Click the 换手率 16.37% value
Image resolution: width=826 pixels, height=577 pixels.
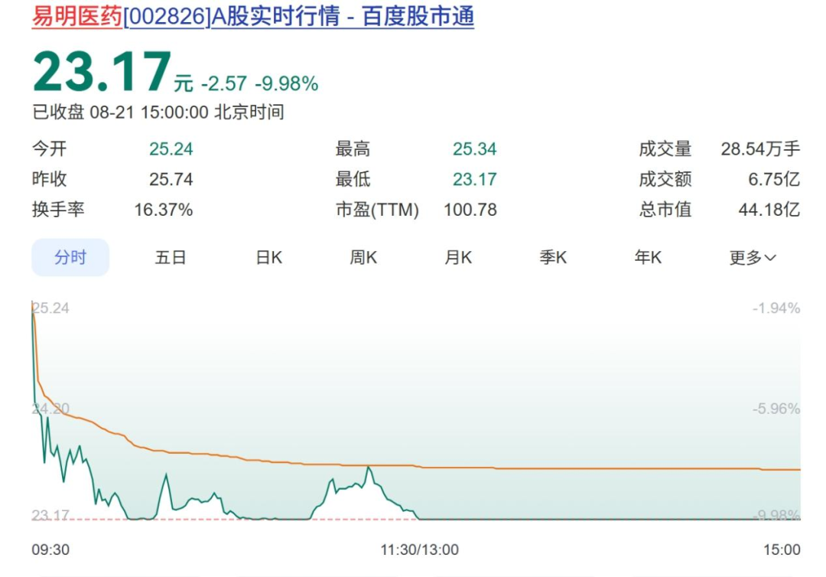(164, 210)
